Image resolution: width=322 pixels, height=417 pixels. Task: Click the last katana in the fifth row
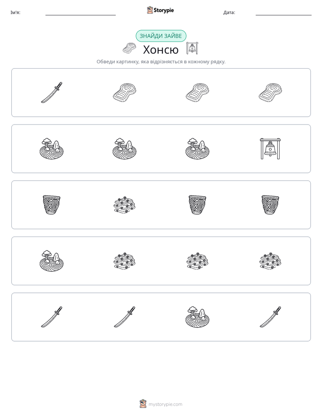click(x=270, y=317)
